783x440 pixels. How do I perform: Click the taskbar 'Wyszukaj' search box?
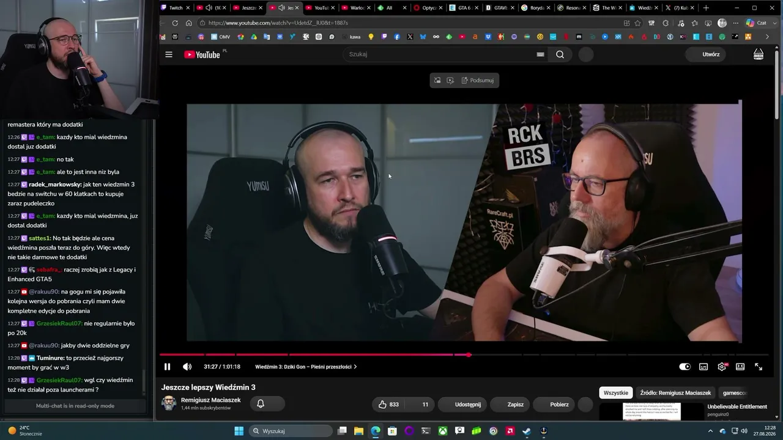pos(291,431)
